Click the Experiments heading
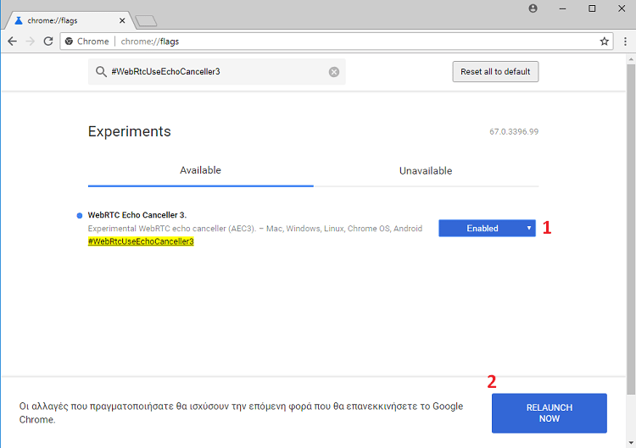Image resolution: width=636 pixels, height=448 pixels. [x=130, y=131]
